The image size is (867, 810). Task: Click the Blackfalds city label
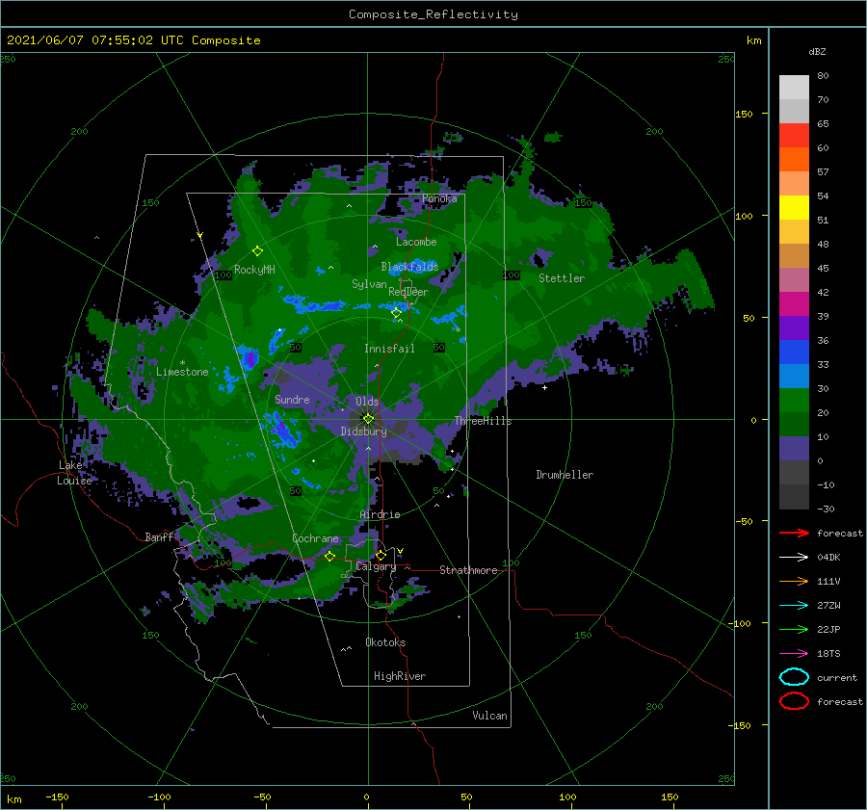[409, 267]
